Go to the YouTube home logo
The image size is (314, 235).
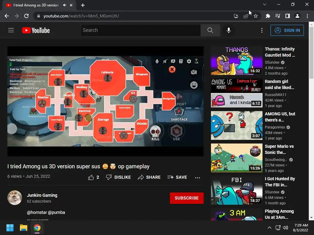coord(36,30)
